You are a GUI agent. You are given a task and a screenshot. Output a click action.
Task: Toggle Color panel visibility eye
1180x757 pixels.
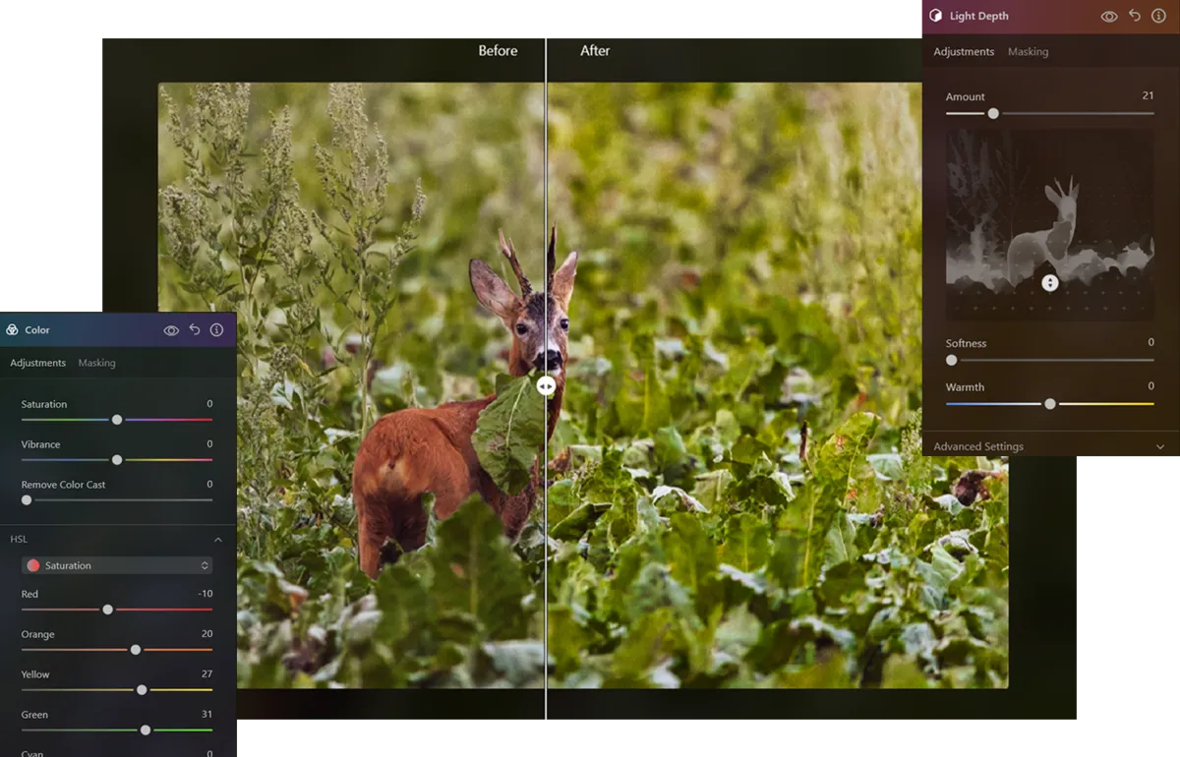[x=171, y=330]
